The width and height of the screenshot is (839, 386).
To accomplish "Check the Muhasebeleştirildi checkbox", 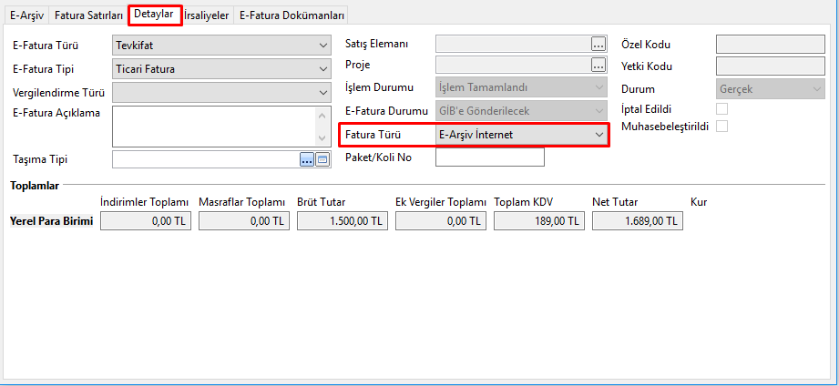I will 722,127.
